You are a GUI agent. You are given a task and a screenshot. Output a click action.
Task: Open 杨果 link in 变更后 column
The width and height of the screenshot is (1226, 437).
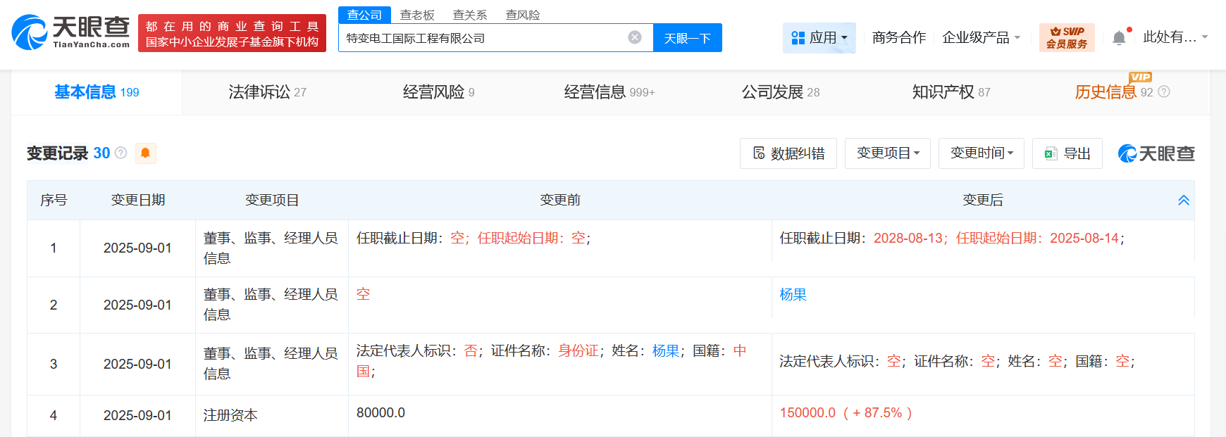tap(793, 295)
